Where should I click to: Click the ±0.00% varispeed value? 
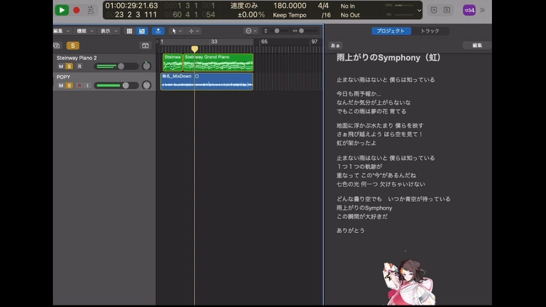[251, 15]
